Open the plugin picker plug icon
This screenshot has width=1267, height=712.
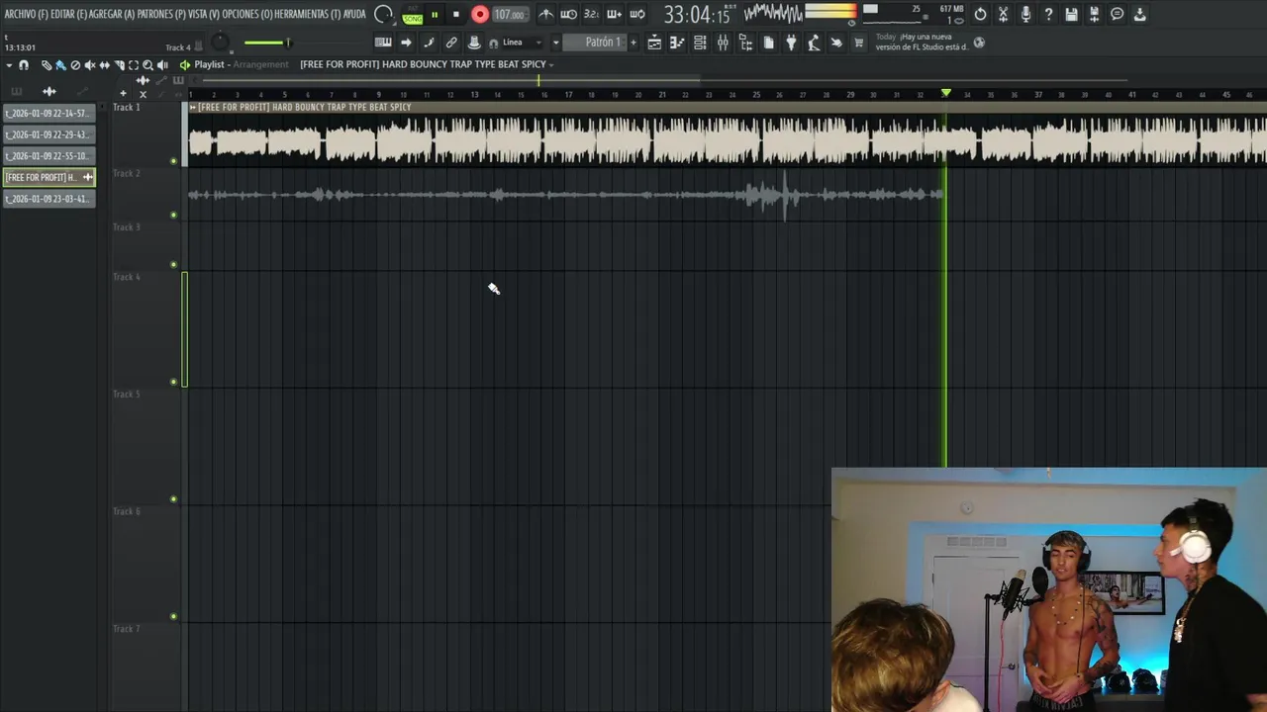(791, 43)
